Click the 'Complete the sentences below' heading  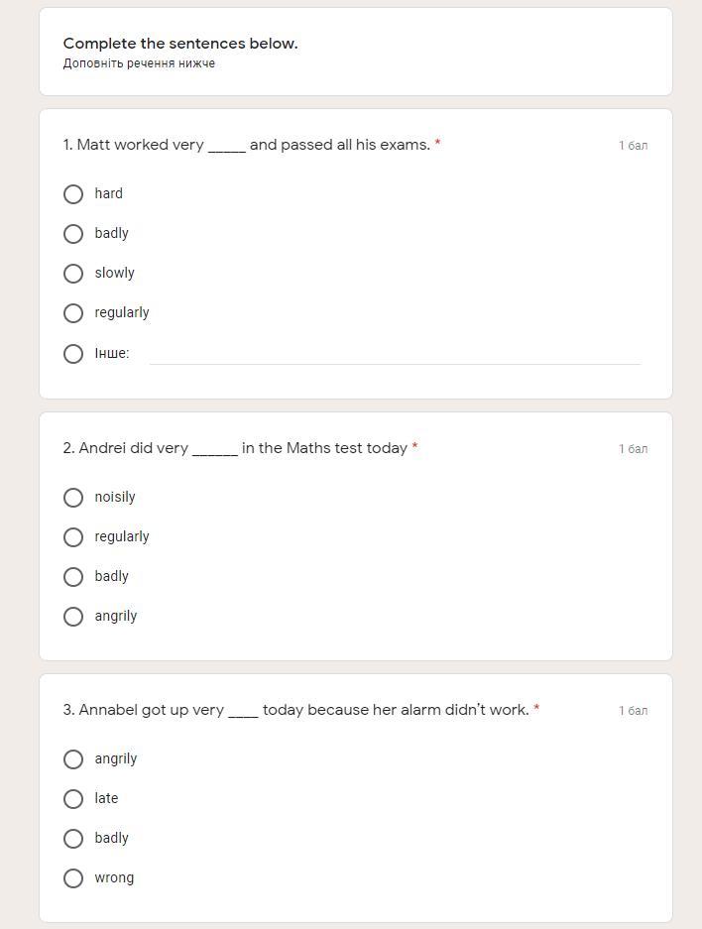coord(180,44)
